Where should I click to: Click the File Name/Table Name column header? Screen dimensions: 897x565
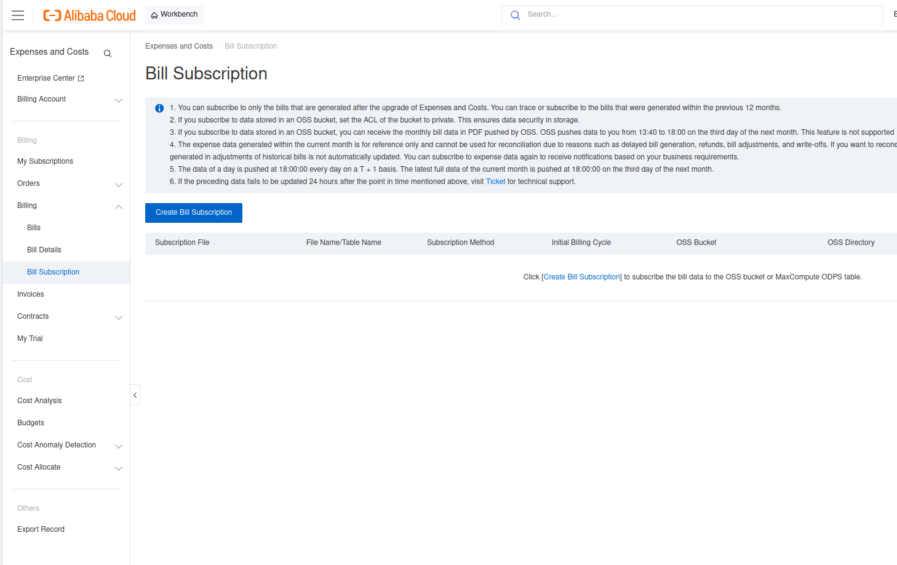[344, 242]
